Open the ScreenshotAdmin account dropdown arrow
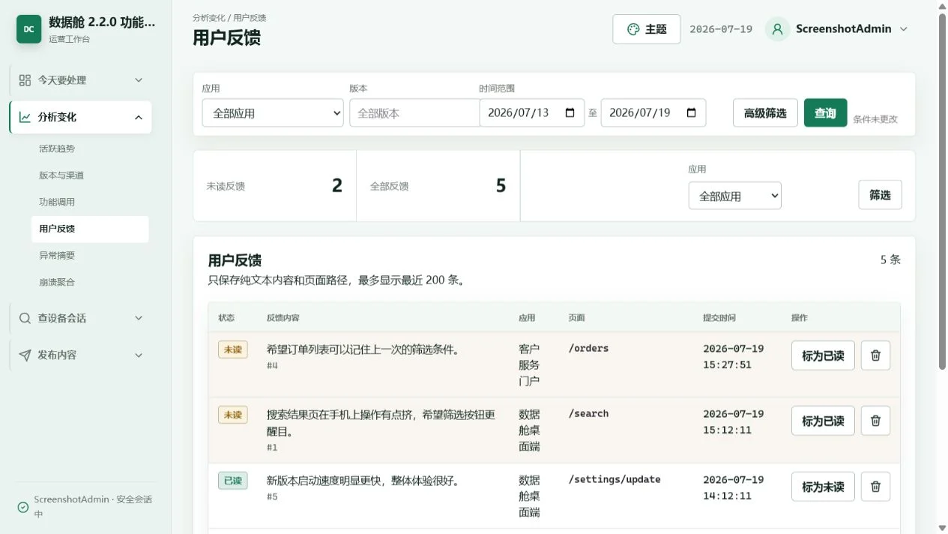Screen dimensions: 948x534 click(x=903, y=29)
